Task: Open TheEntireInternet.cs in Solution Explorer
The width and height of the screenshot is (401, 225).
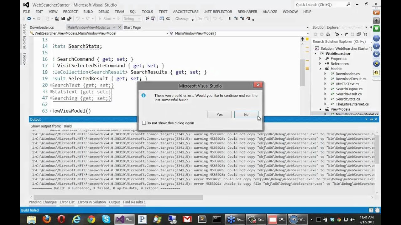Action: [352, 104]
